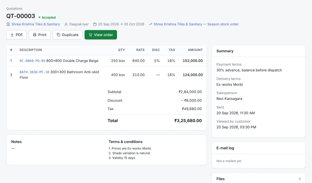Click the term Validity 15 days
Viewport: 312px width, 183px height.
point(124,158)
